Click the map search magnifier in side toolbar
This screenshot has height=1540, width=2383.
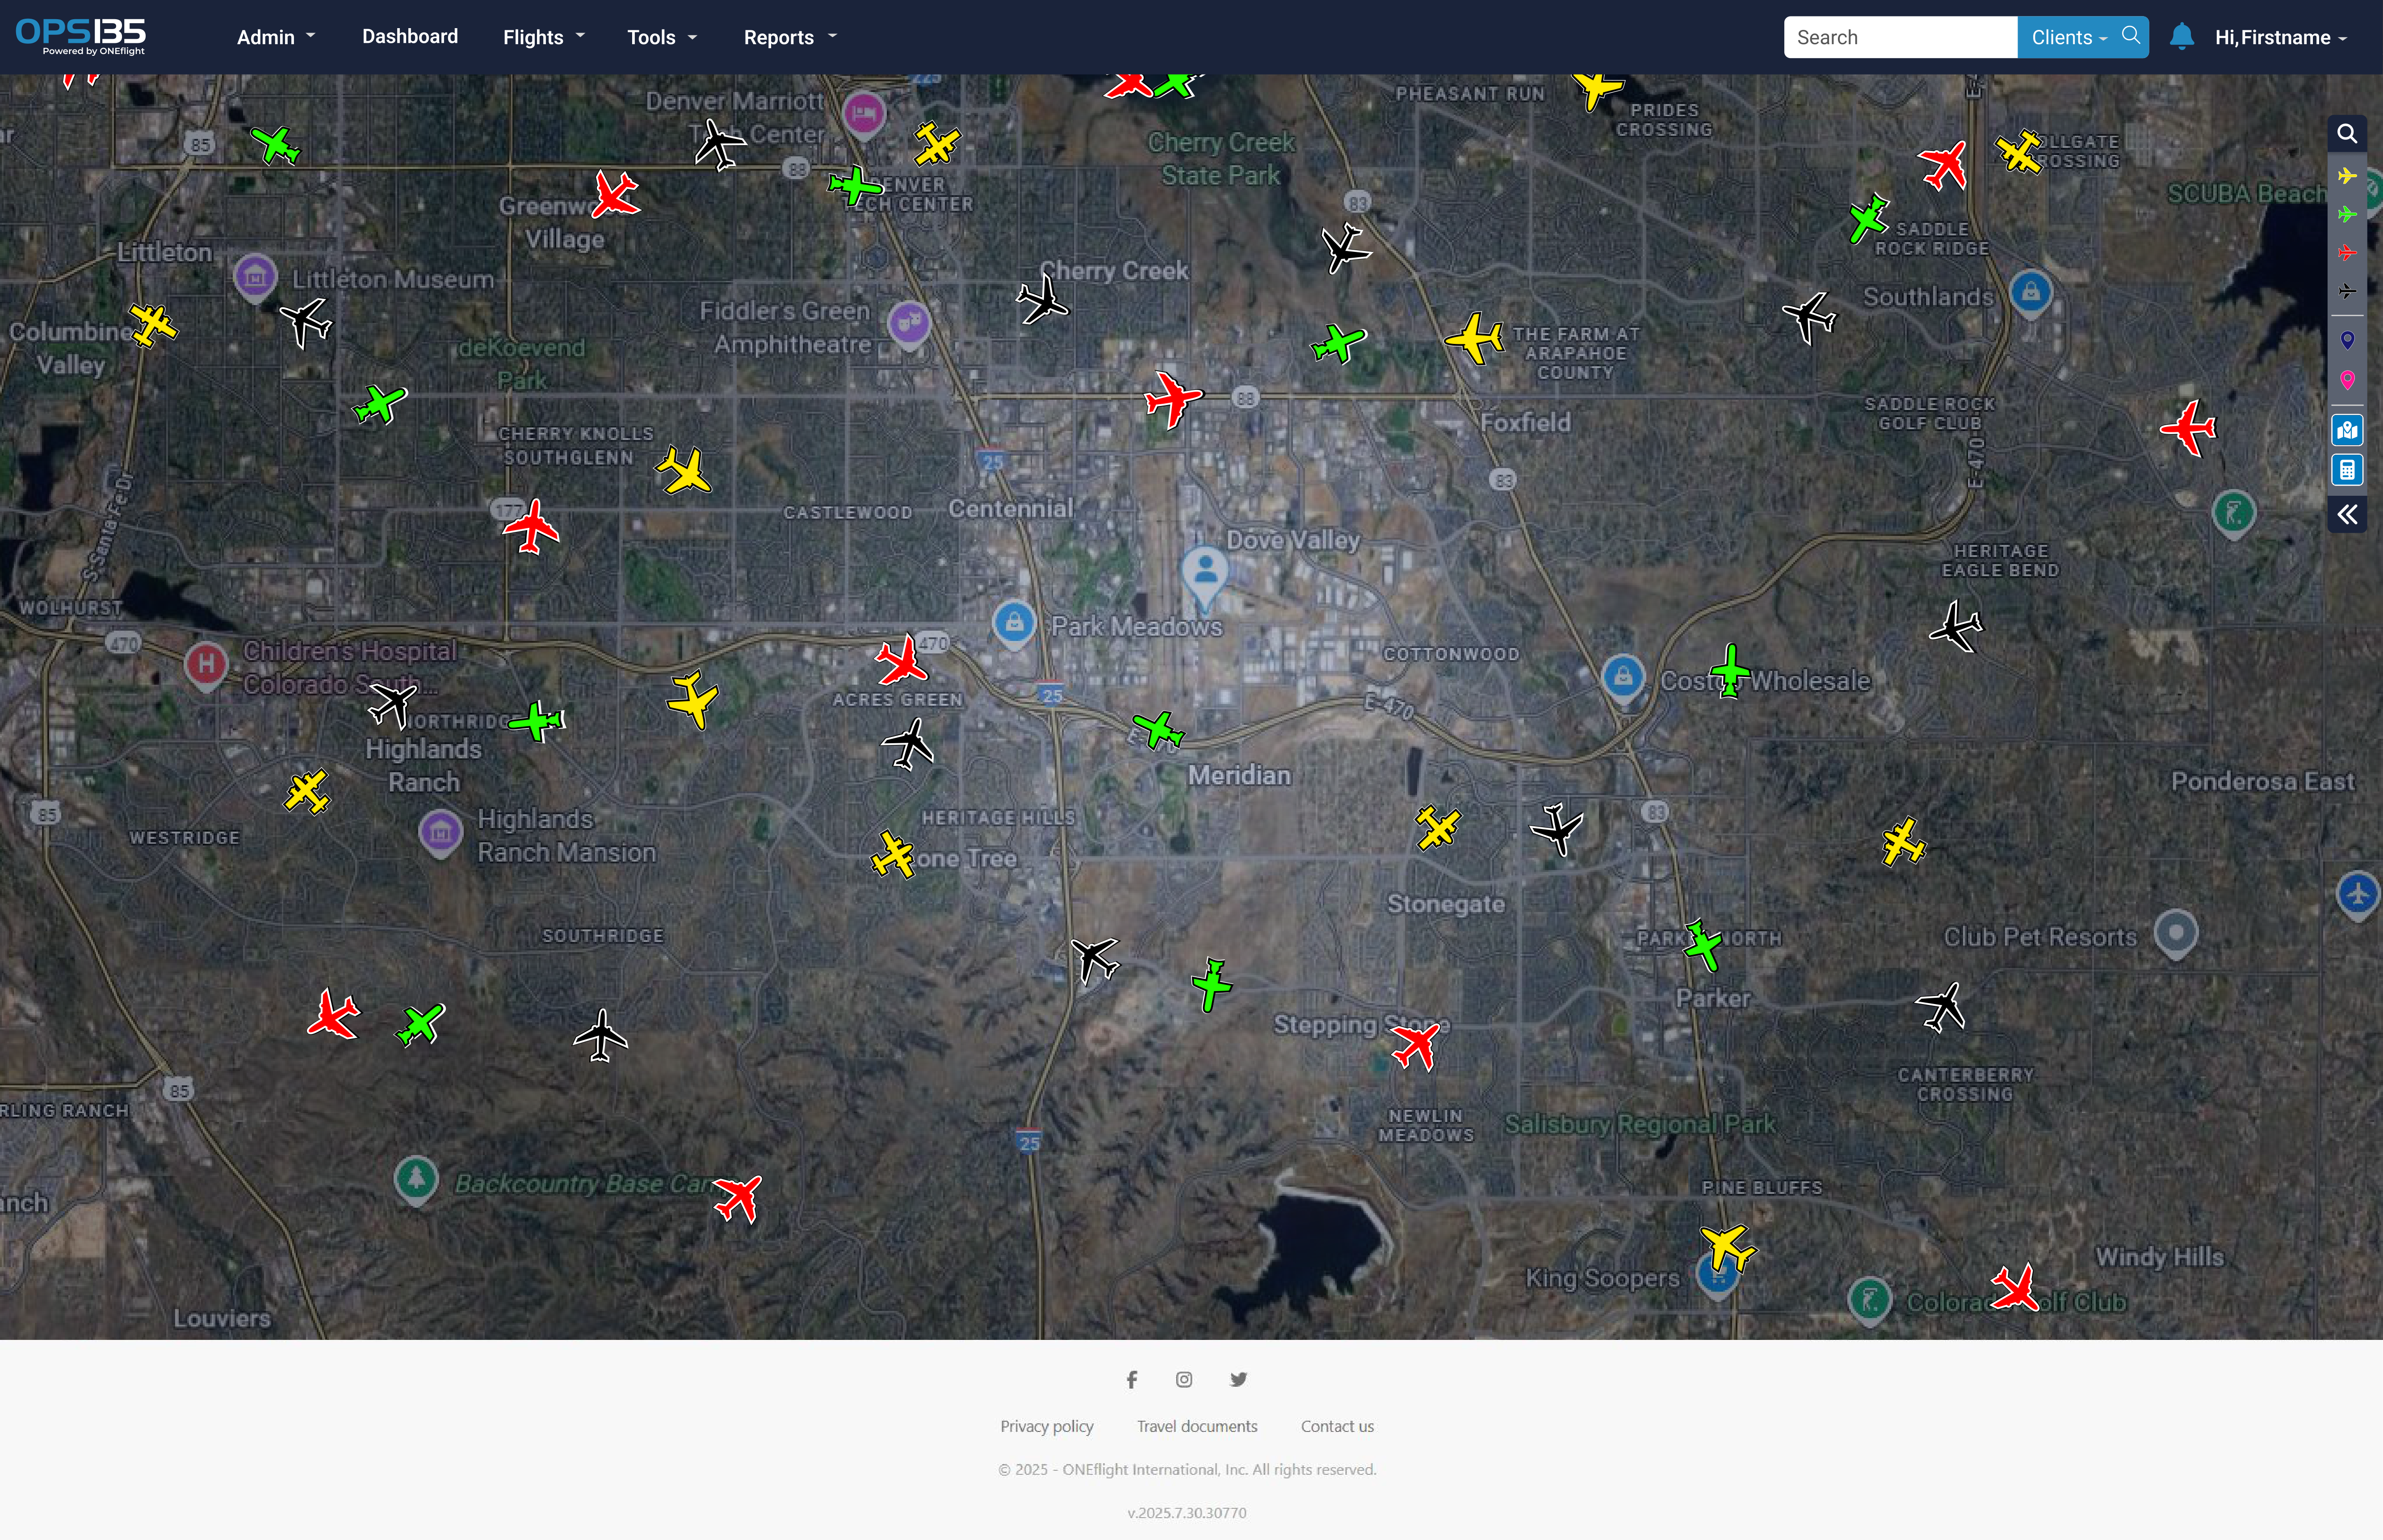pos(2346,134)
